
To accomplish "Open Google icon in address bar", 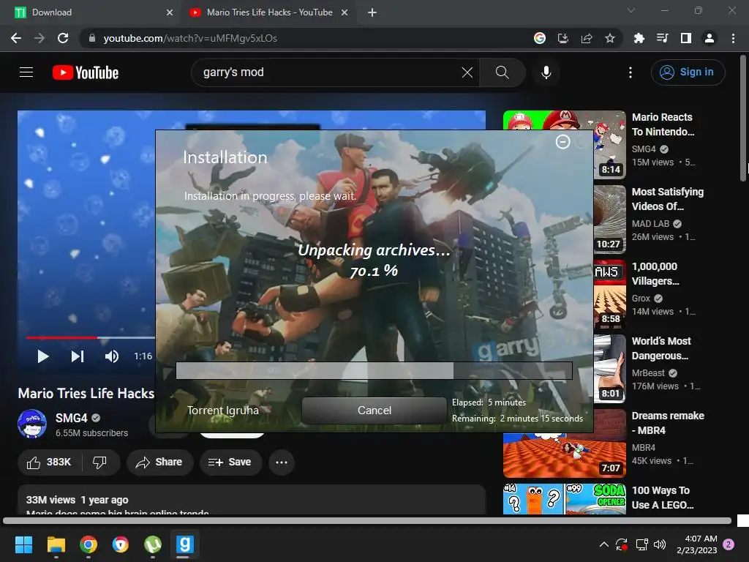I will point(540,38).
